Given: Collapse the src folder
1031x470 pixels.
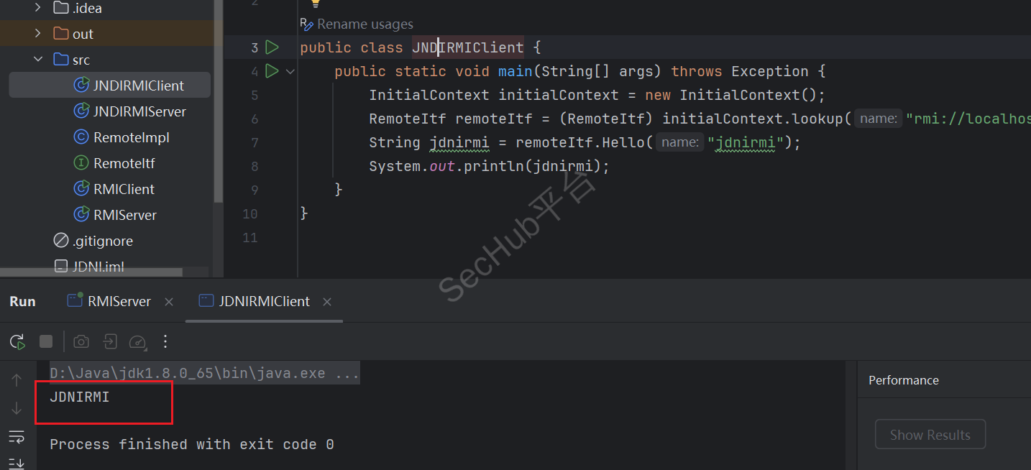Looking at the screenshot, I should click(x=39, y=60).
